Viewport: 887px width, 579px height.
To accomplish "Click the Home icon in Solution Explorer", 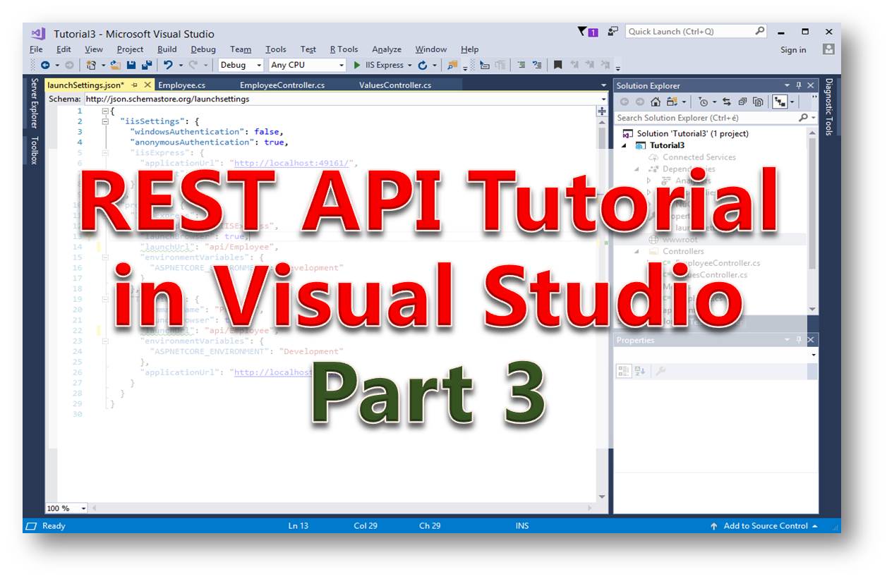I will pos(655,102).
